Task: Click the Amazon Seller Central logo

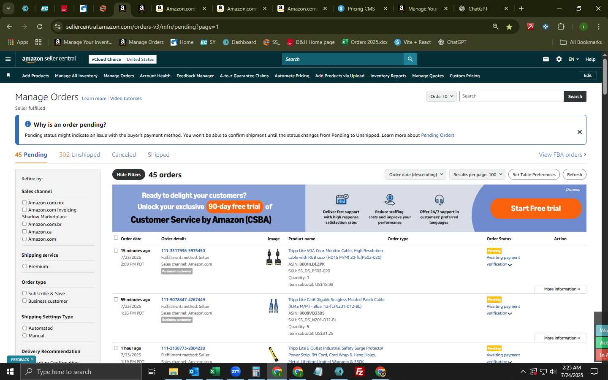Action: pyautogui.click(x=49, y=59)
